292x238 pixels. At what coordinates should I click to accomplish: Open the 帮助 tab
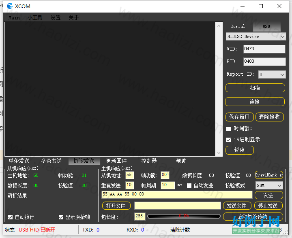(x=181, y=161)
